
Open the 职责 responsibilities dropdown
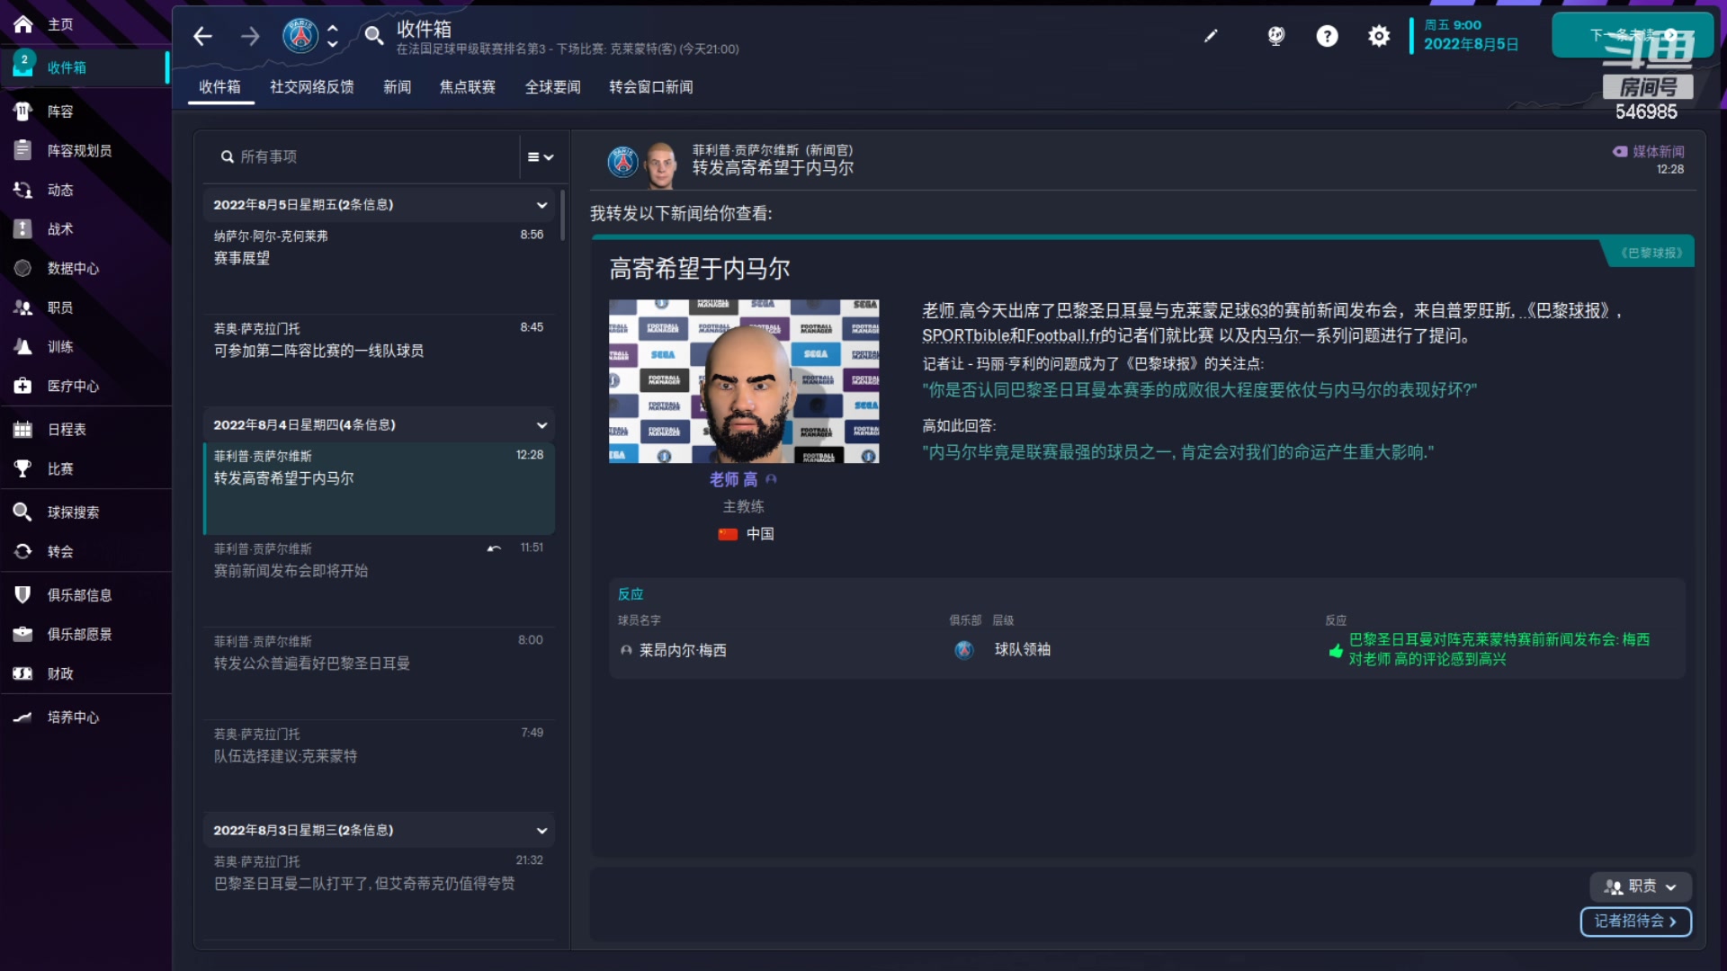tap(1641, 886)
